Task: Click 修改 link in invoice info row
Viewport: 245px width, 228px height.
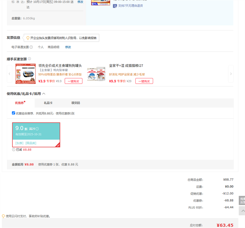Action: (68, 47)
